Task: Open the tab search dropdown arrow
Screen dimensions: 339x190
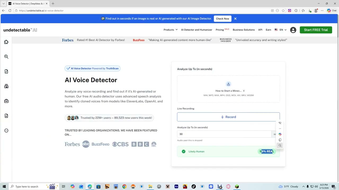Action: [x=3, y=3]
